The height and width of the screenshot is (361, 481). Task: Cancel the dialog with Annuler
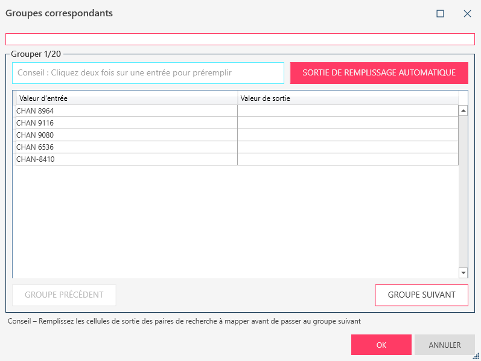[x=445, y=345]
